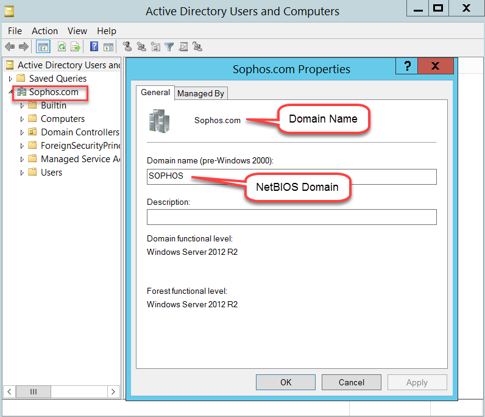Click the app icon in the title bar
This screenshot has height=417, width=485.
coord(9,12)
